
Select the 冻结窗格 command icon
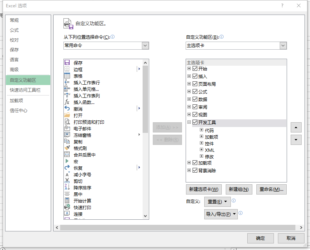(67, 135)
